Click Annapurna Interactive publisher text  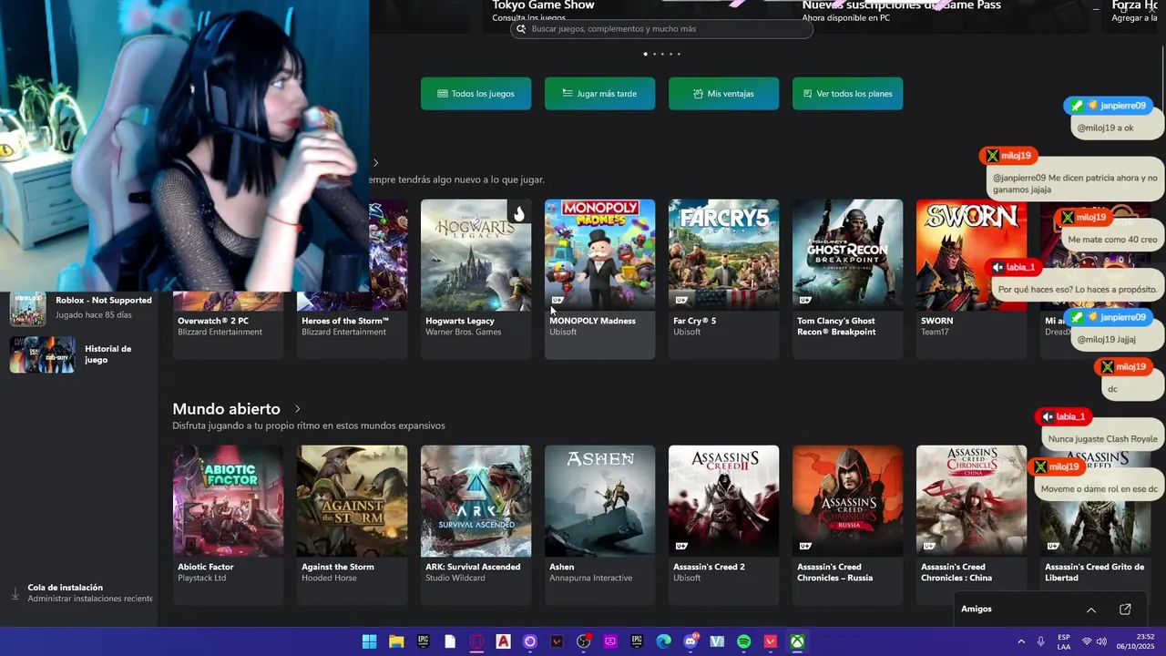pyautogui.click(x=590, y=579)
